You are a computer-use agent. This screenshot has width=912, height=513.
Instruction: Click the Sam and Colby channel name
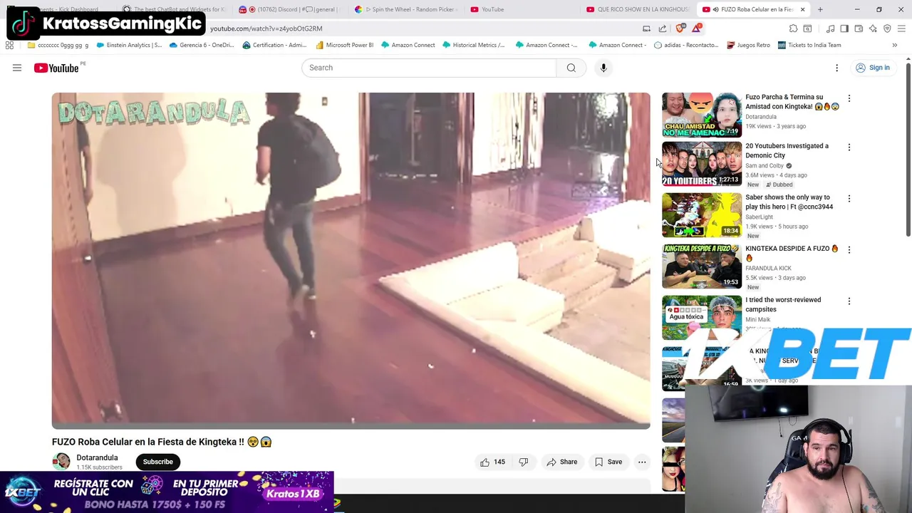[765, 165]
